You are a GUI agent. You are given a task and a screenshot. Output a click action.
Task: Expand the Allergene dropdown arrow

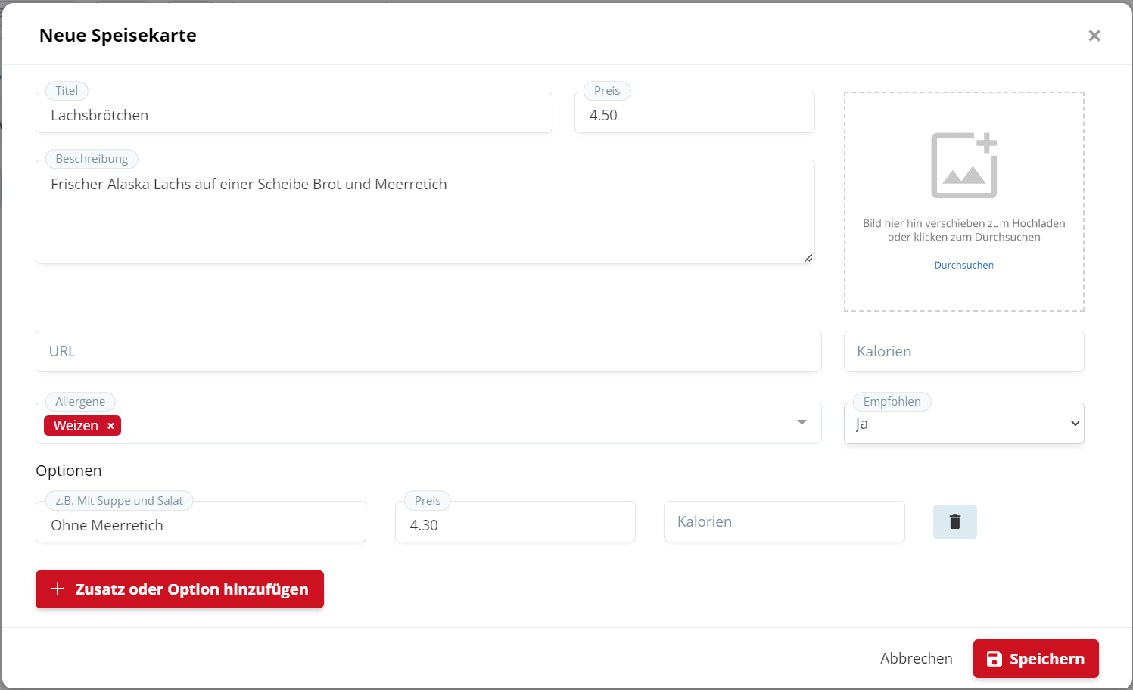pos(802,423)
